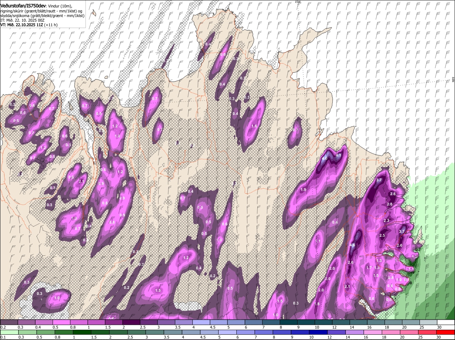Click the 'slydda/snjókoma' legend description line
Screen dimensions: 455x340
tap(42, 16)
